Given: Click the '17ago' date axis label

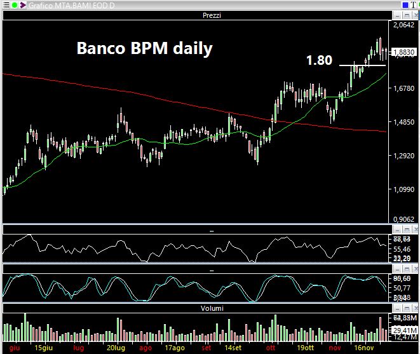Looking at the screenshot, I should (x=175, y=348).
